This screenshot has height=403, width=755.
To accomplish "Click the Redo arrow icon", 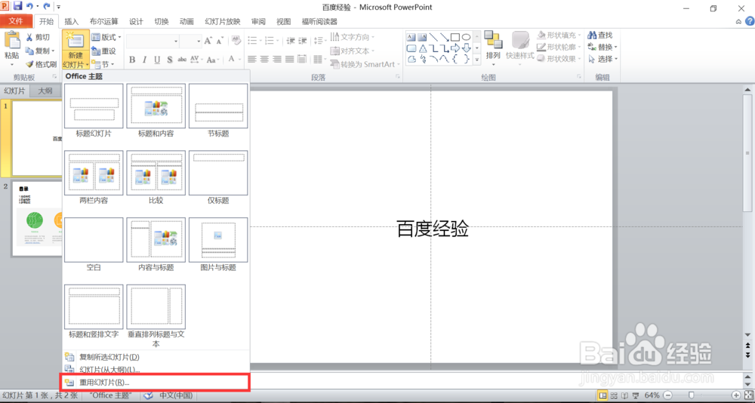I will click(x=47, y=7).
